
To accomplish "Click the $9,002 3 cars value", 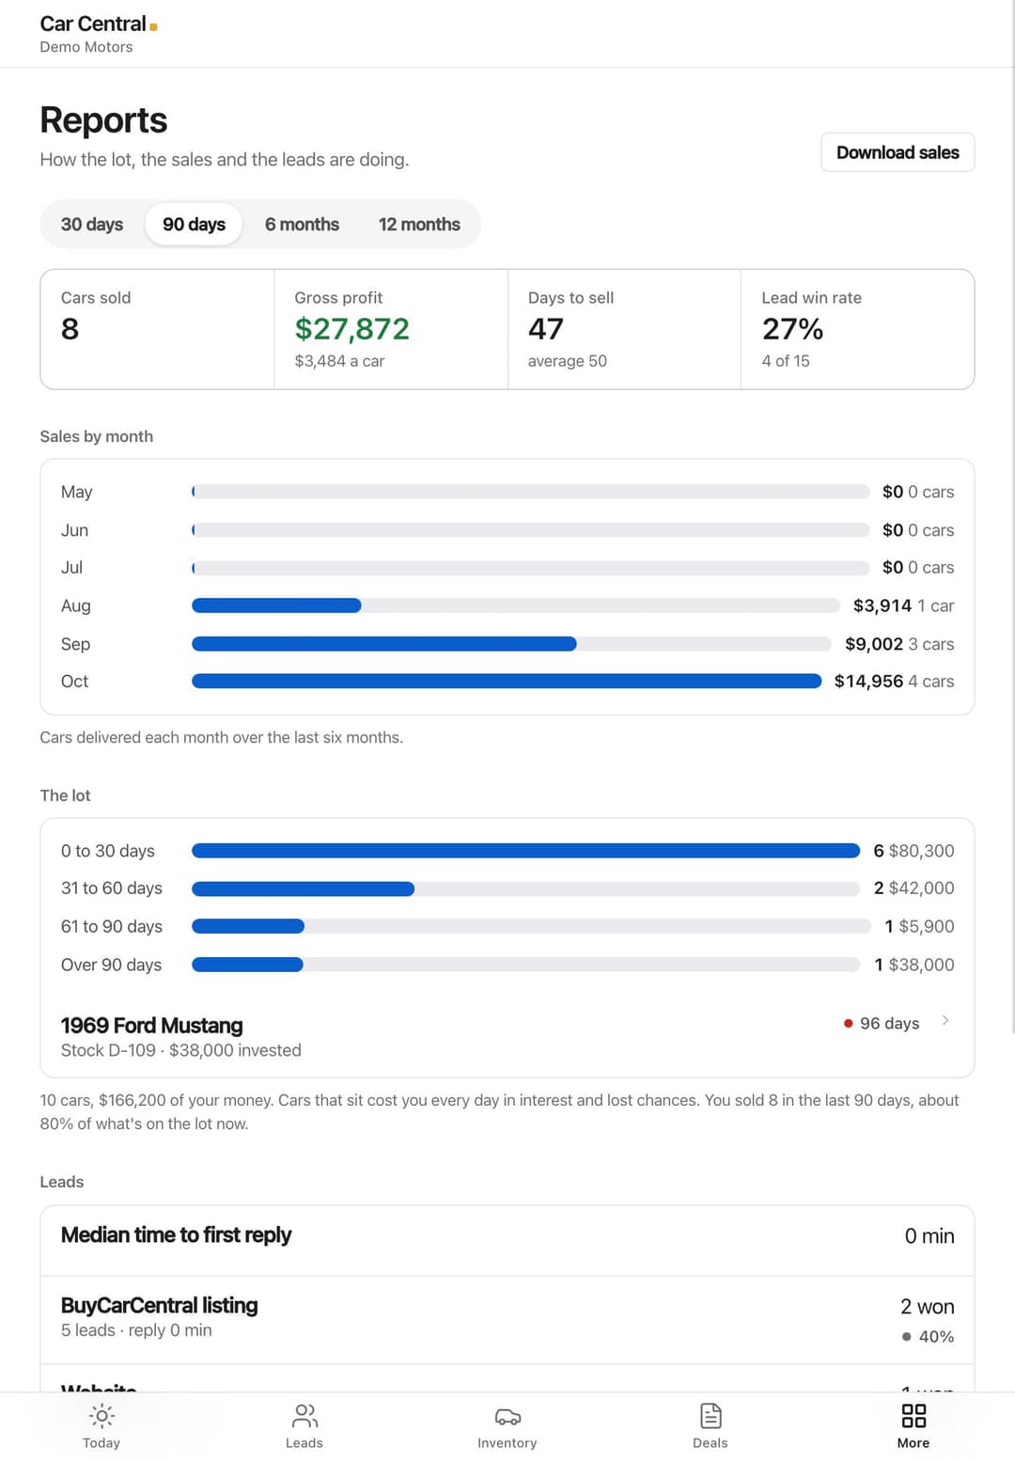I will (x=899, y=644).
